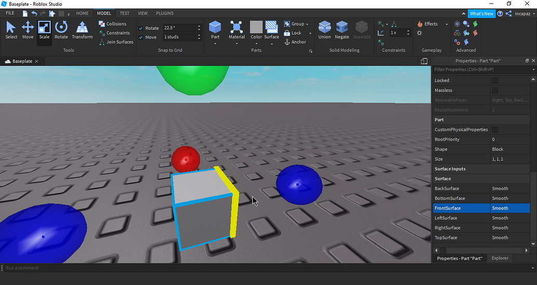Apply Negate solid modeling operation
The height and width of the screenshot is (285, 537).
(x=342, y=30)
